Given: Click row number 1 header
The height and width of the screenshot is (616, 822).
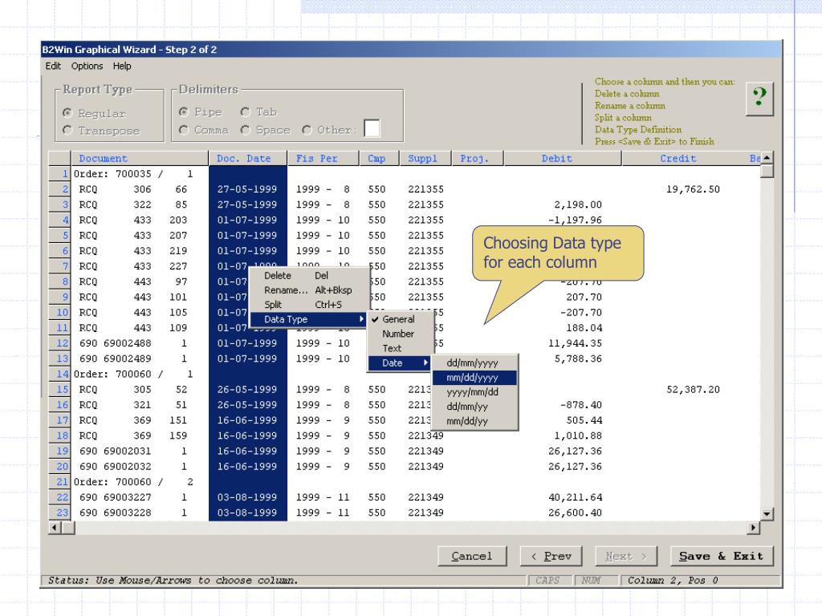Looking at the screenshot, I should click(59, 173).
